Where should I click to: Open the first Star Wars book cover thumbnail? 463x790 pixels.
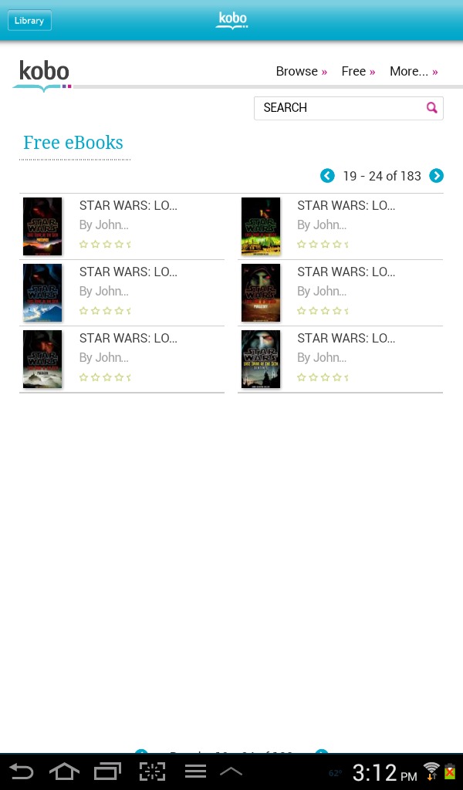pos(42,226)
